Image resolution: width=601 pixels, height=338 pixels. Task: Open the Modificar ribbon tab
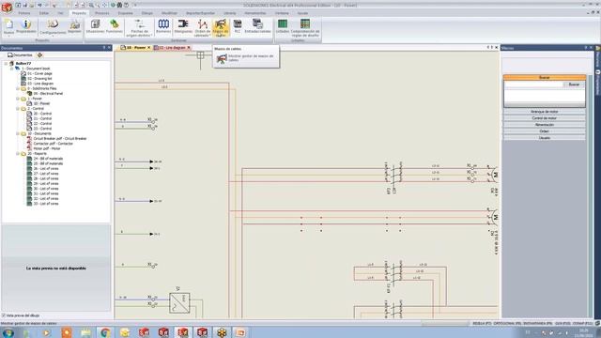tap(169, 13)
